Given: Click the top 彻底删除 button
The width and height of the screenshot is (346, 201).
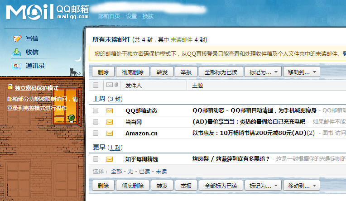Looking at the screenshot, I should pos(133,72).
